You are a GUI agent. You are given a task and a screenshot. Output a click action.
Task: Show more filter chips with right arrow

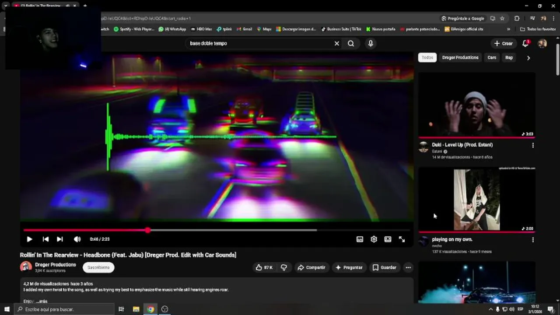(528, 58)
